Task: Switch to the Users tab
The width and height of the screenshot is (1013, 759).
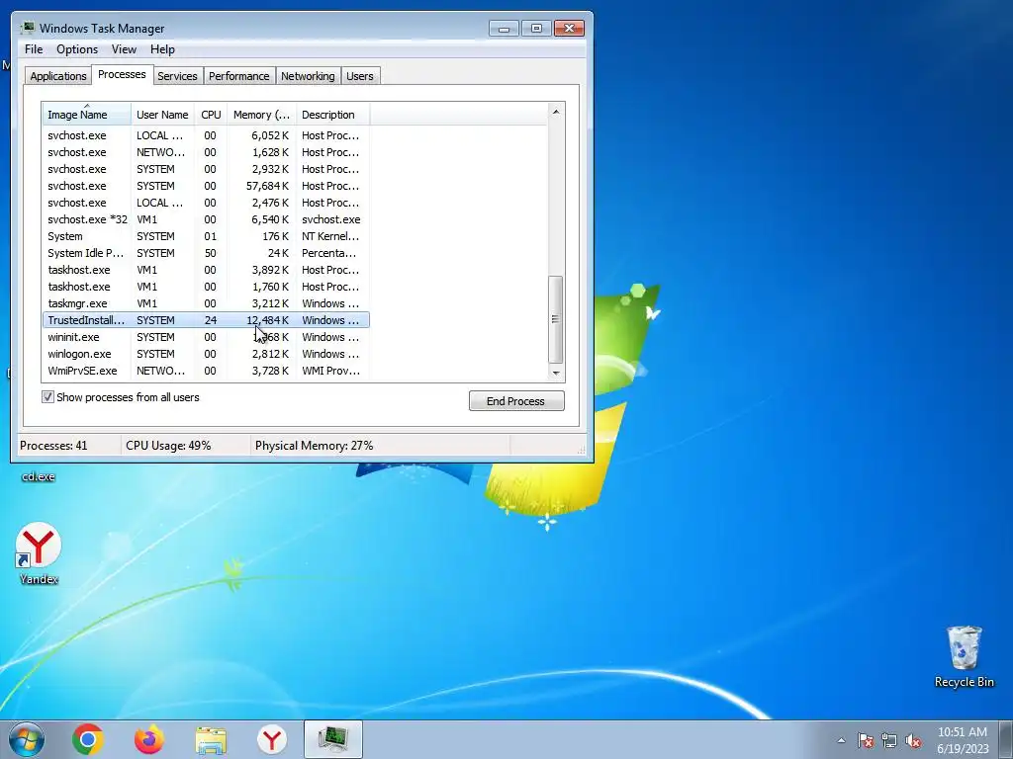Action: 359,76
